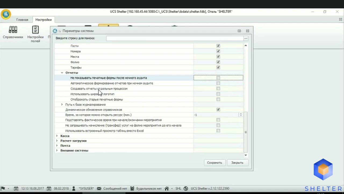
Task: Close the Параметры системы dialog with X
Action: coord(248,31)
